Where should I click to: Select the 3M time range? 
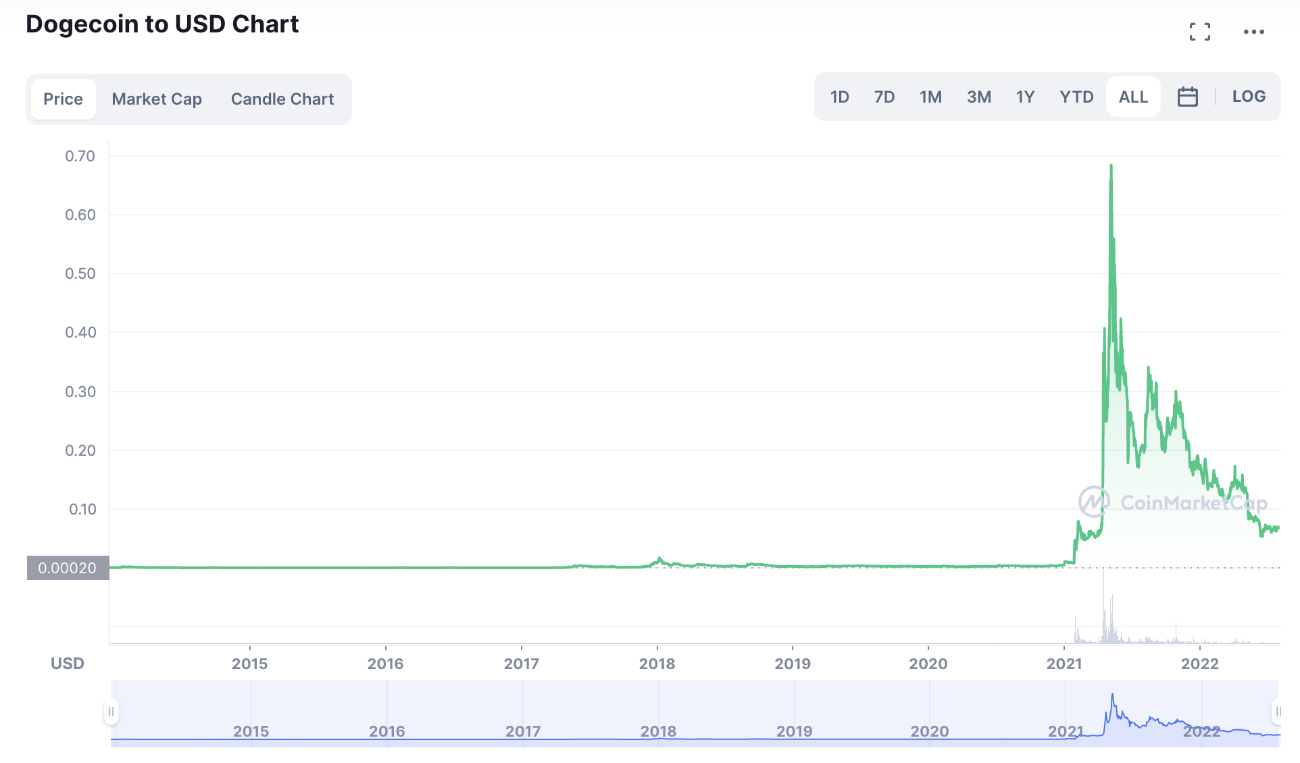(978, 97)
